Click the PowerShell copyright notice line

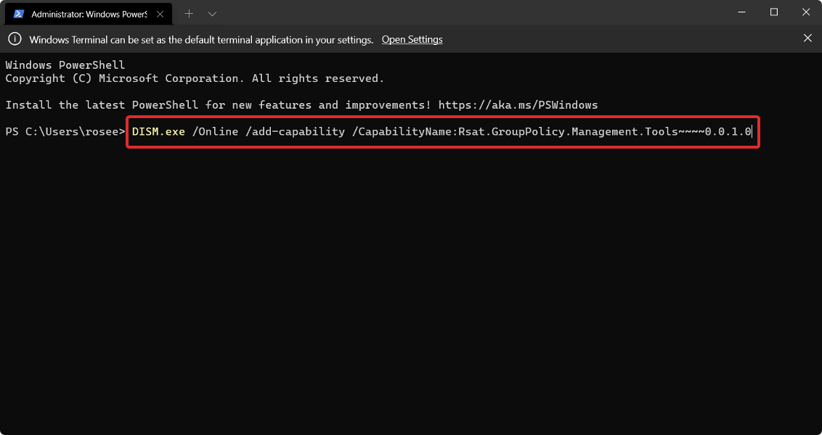195,78
